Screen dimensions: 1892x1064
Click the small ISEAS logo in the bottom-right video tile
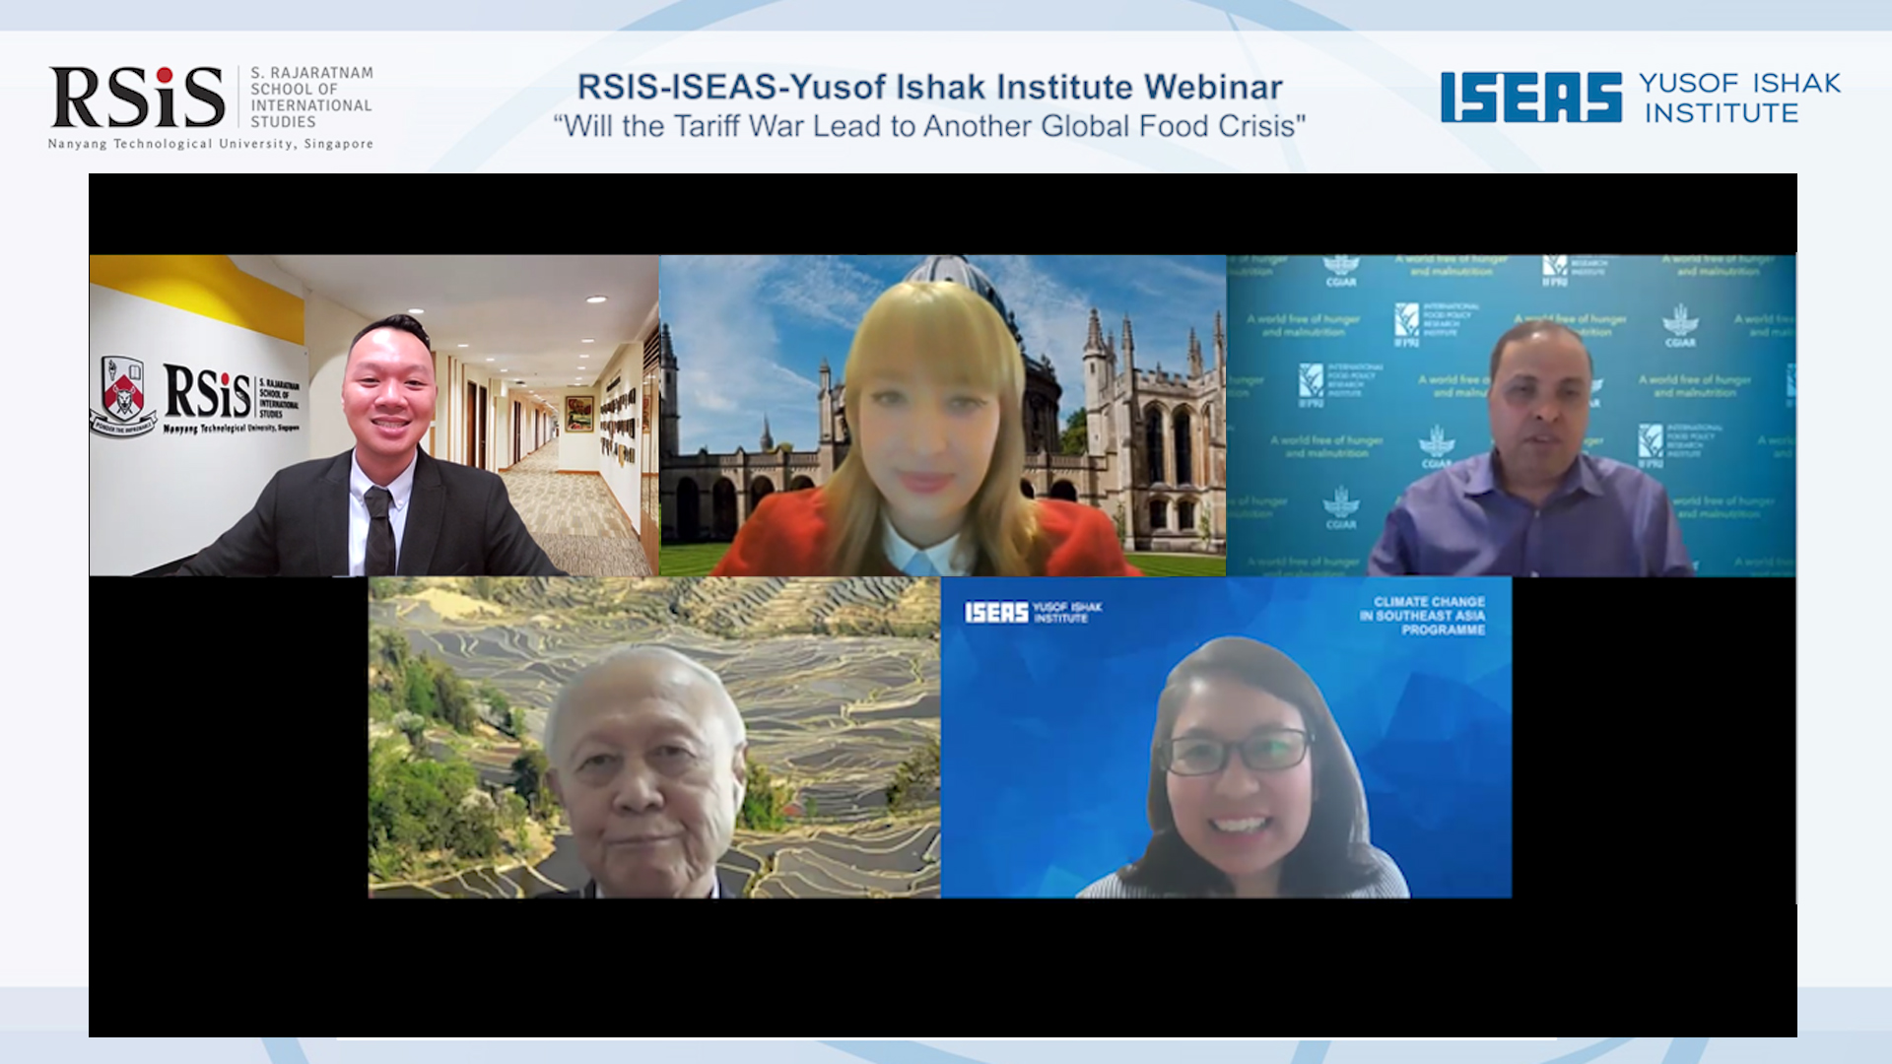coord(1034,613)
